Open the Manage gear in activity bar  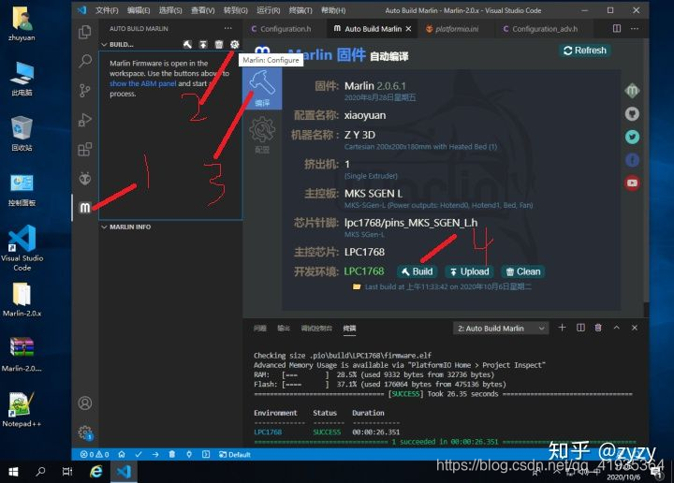click(x=85, y=432)
